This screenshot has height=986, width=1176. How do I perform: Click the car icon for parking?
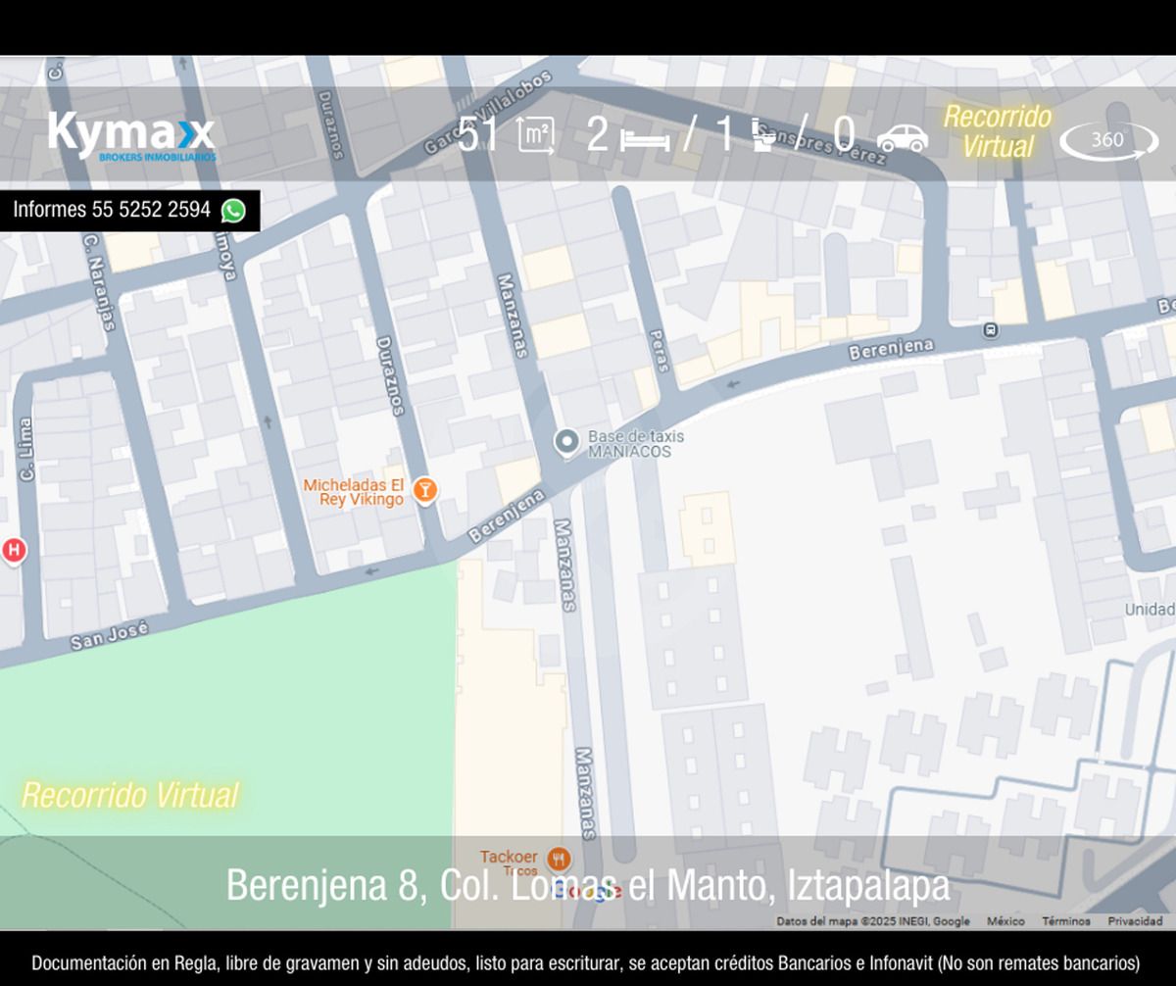click(x=902, y=138)
